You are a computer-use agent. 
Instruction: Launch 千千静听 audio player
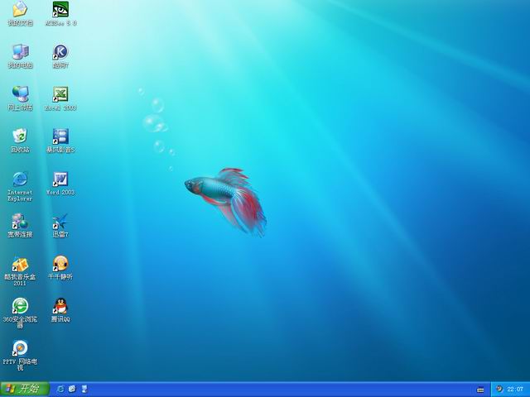60,264
